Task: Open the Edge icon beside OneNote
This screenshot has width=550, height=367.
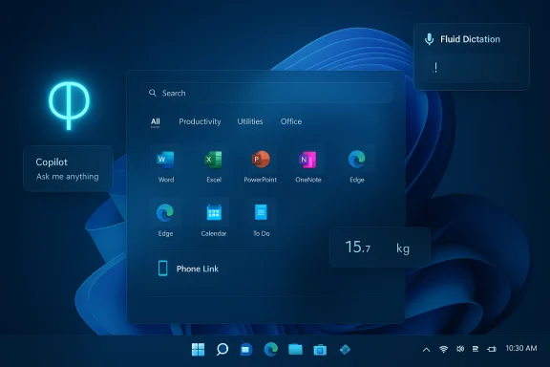Action: (357, 159)
